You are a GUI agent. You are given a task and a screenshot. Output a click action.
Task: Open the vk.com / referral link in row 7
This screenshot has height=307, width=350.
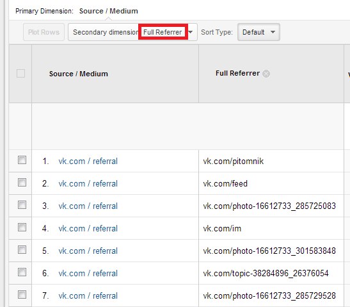(x=88, y=296)
